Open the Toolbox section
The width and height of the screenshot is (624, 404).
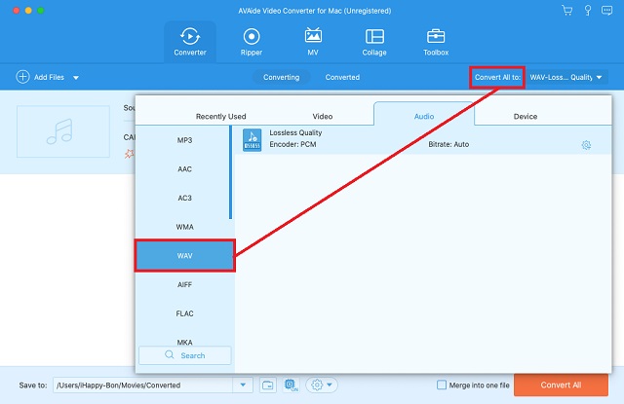(x=436, y=41)
